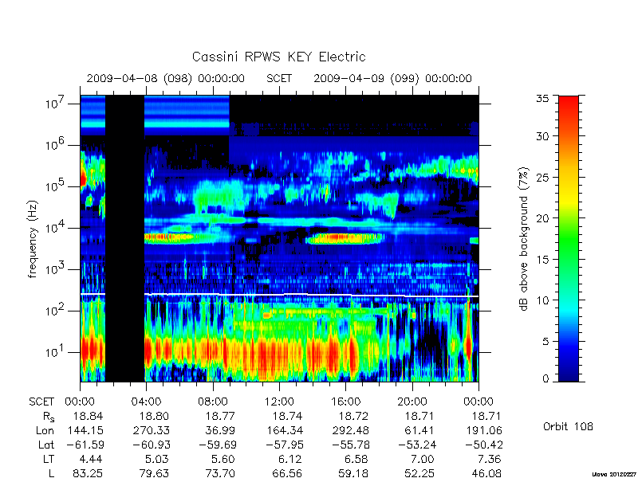The width and height of the screenshot is (638, 478).
Task: Click the 10^2 frequency tick label
Action: (54, 311)
